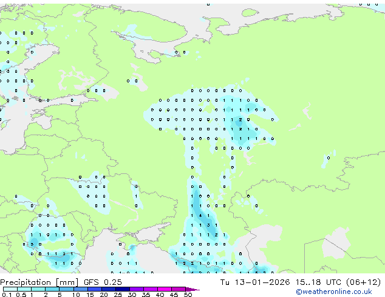Click the legend label '50'
The image size is (385, 297).
(188, 295)
